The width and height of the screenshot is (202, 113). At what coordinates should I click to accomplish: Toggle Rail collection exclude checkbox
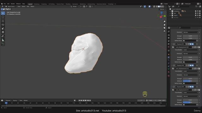[196, 13]
